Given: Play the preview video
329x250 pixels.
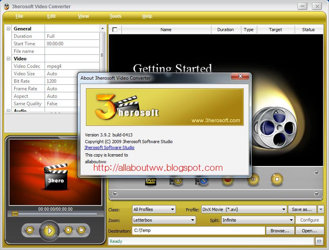Looking at the screenshot, I should coord(50,231).
